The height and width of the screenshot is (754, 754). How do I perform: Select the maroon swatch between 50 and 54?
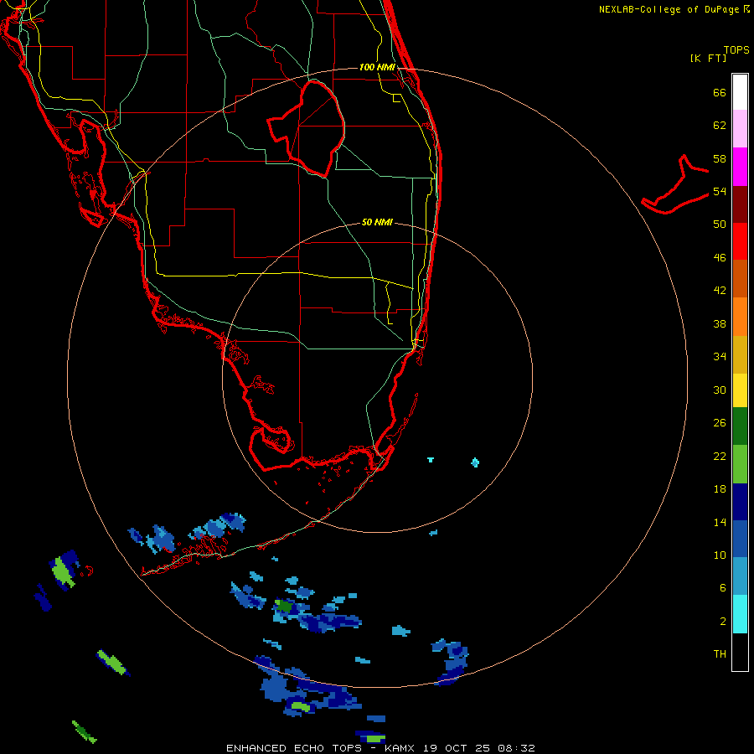tap(740, 204)
